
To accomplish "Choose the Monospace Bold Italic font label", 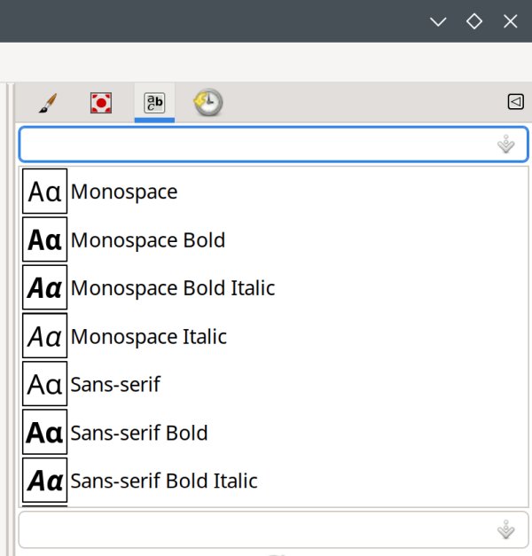I will 173,288.
